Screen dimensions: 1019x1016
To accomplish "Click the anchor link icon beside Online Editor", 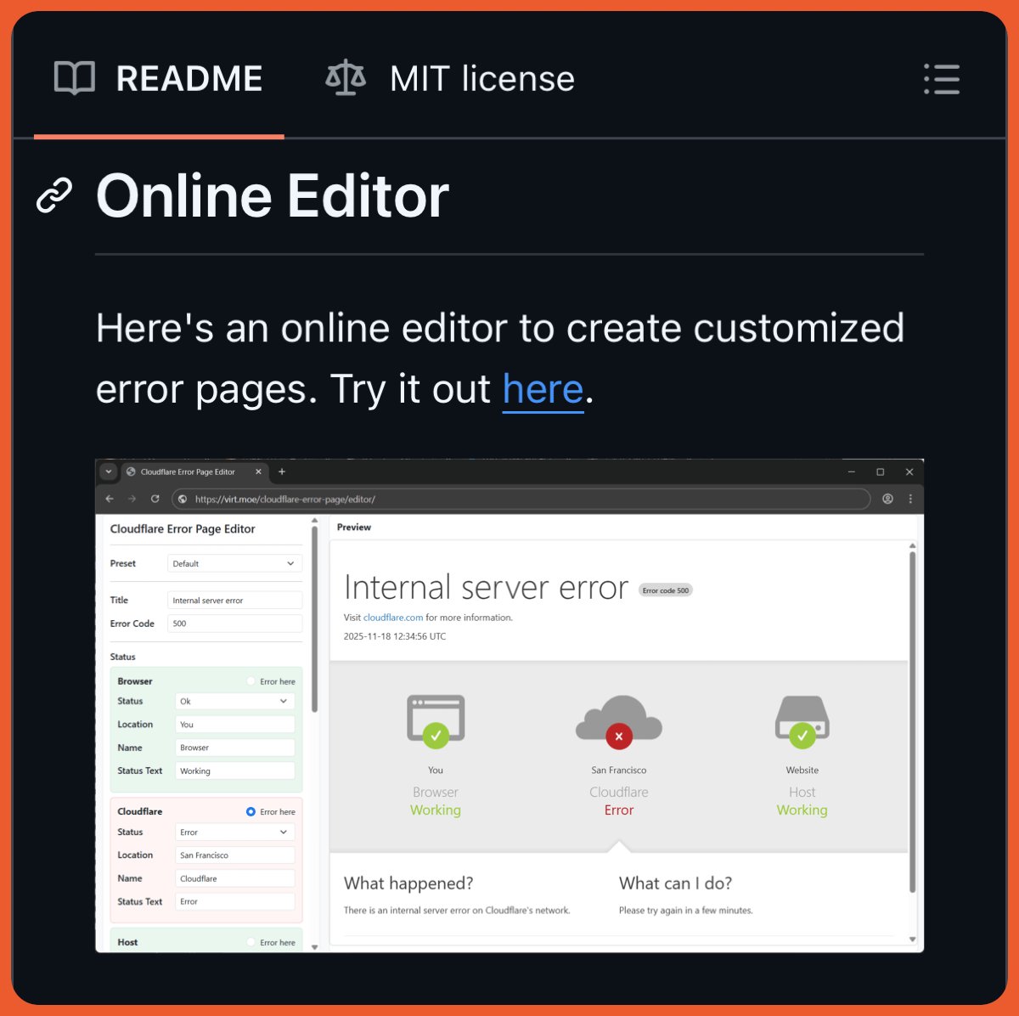I will [x=54, y=196].
